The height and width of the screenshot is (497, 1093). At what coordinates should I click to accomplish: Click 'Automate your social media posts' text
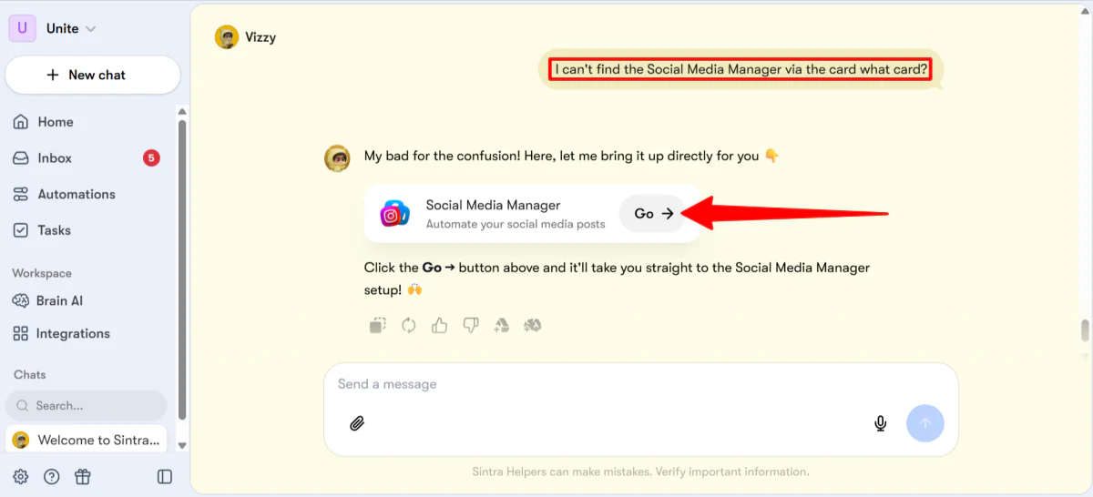click(516, 224)
